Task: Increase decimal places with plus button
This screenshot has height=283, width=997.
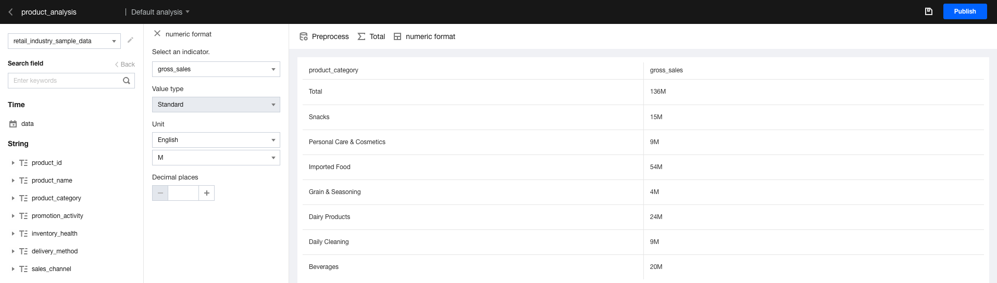Action: 207,193
